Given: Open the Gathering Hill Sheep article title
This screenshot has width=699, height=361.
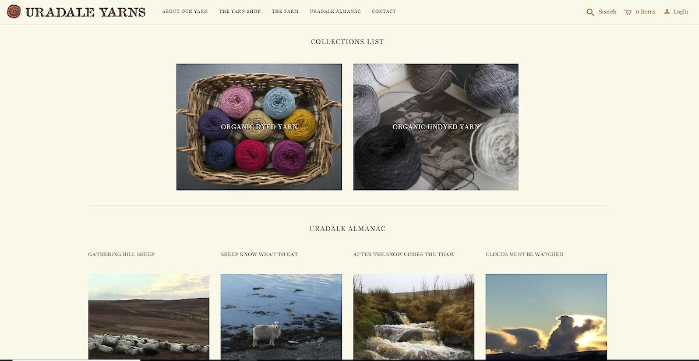Looking at the screenshot, I should pyautogui.click(x=121, y=254).
